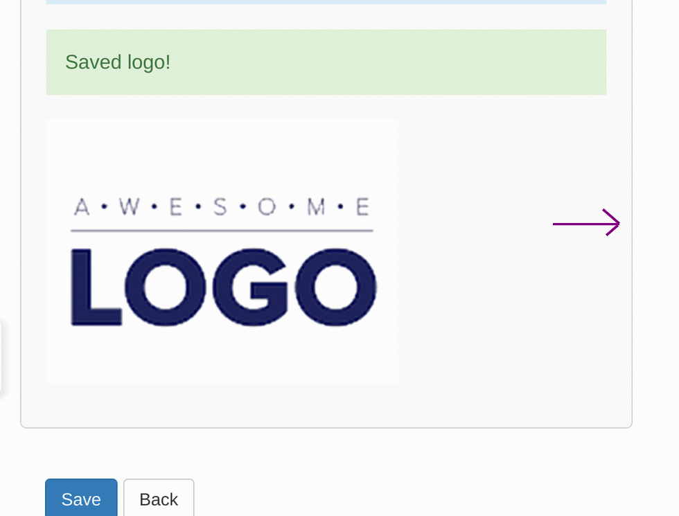
Task: Click the bold LOGO word in image
Action: pos(224,287)
